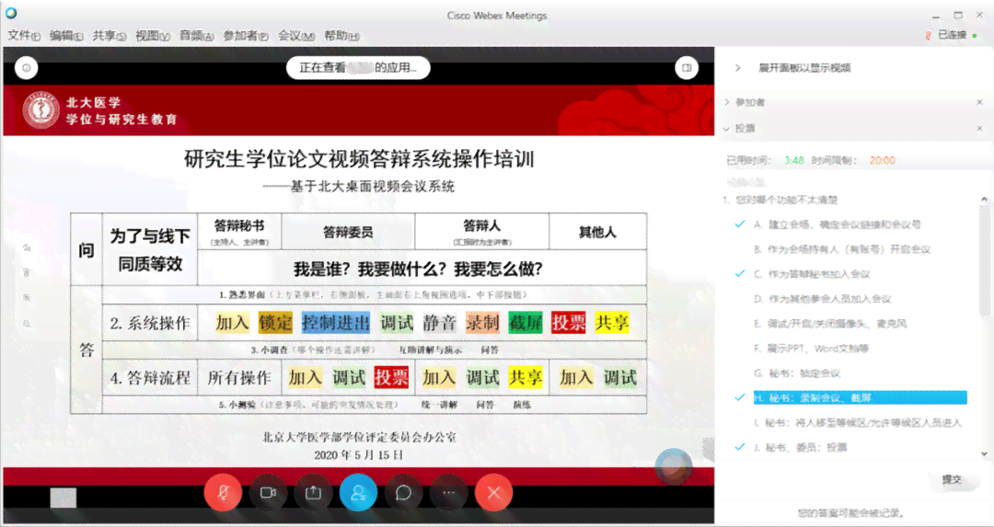Toggle the blue participants panel button
This screenshot has height=527, width=994.
pos(358,492)
